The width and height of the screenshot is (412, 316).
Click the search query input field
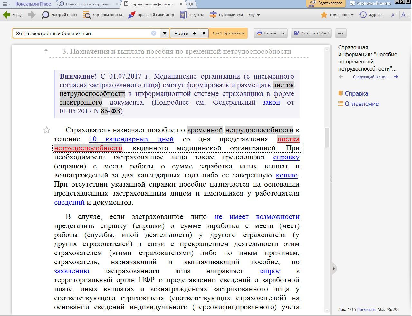click(x=82, y=33)
